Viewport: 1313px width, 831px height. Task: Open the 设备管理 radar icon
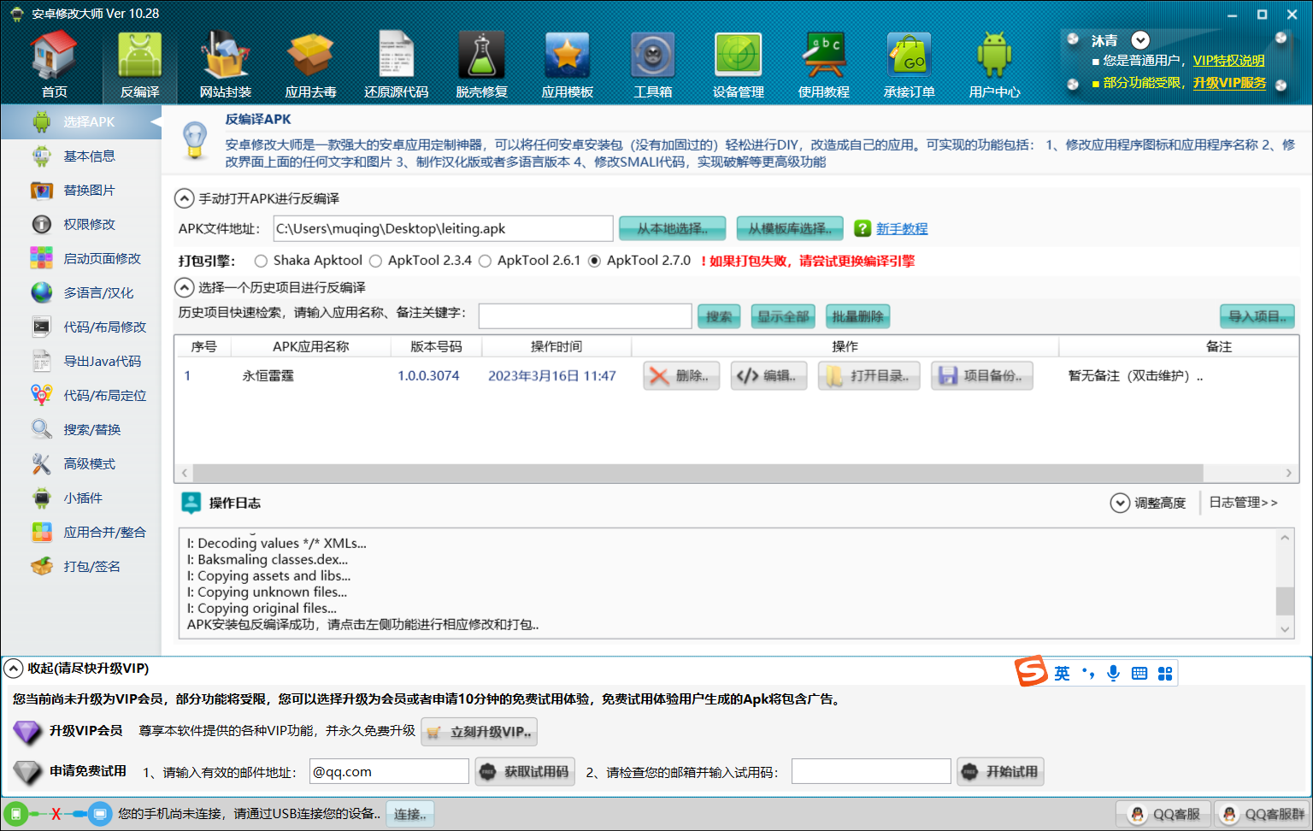738,56
